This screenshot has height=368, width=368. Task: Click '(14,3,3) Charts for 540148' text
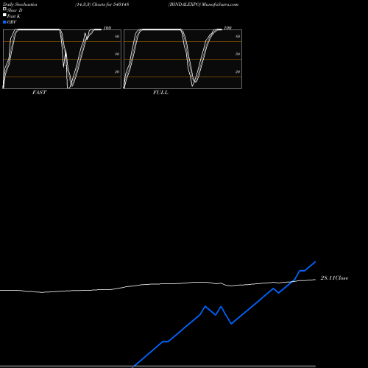coord(102,4)
